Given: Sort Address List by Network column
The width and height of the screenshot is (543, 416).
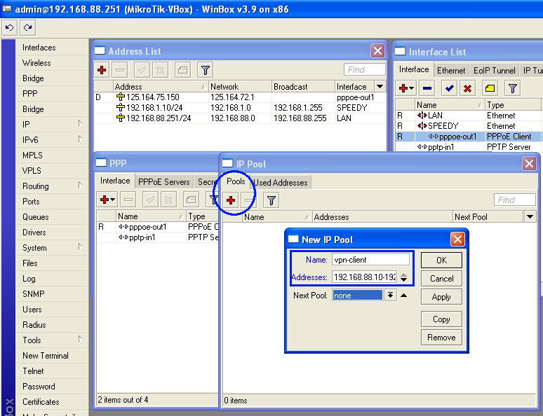Looking at the screenshot, I should coord(240,86).
